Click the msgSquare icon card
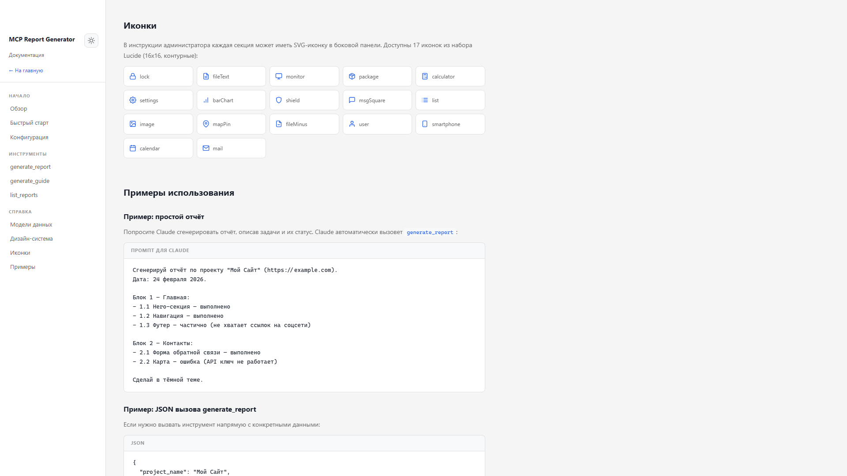This screenshot has height=476, width=847. point(377,100)
